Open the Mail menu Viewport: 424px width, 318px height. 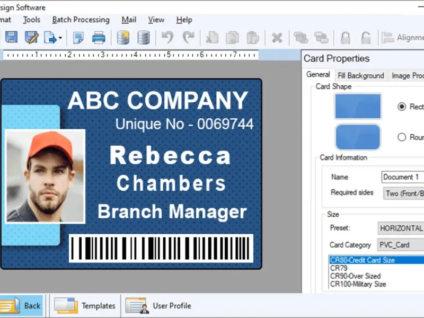pyautogui.click(x=129, y=20)
